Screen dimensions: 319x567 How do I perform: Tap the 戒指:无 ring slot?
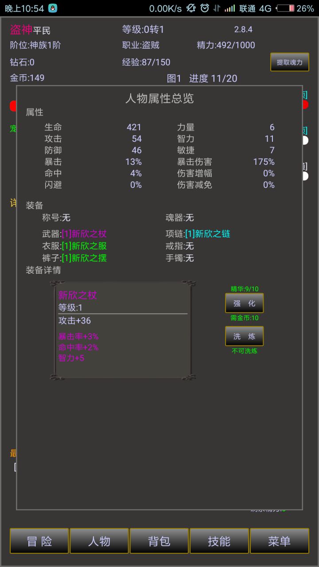click(180, 246)
